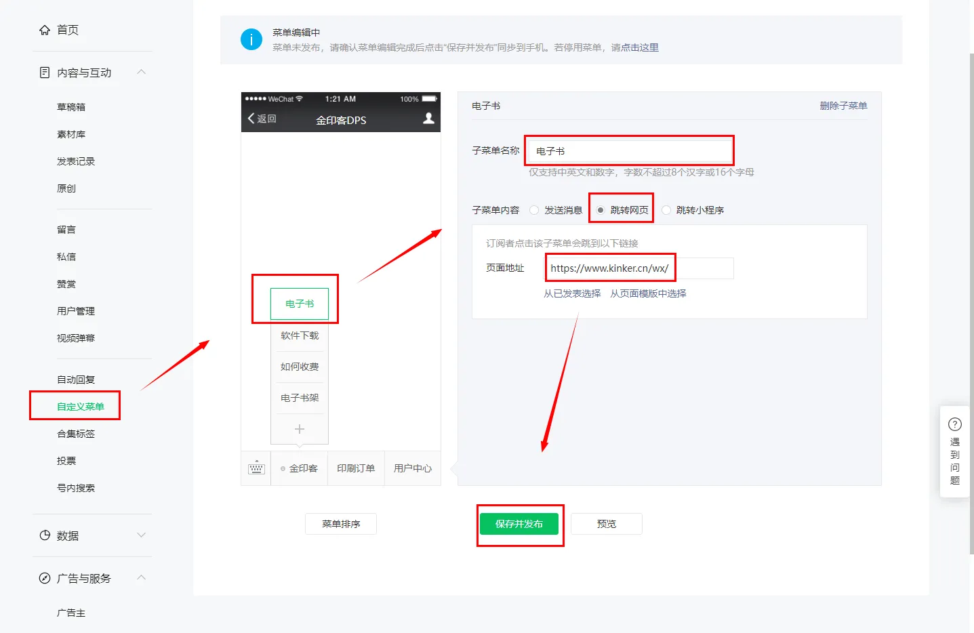Select the 跳转网页 radio button

601,210
